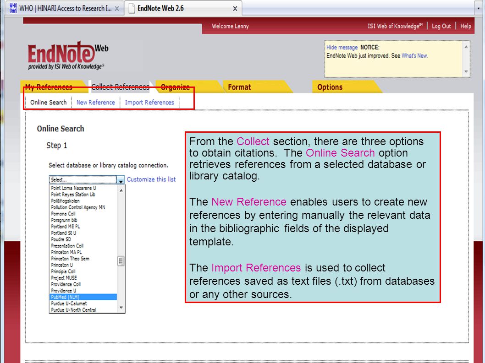Close the WHO HINARI browser tab
485x363 pixels.
[117, 9]
